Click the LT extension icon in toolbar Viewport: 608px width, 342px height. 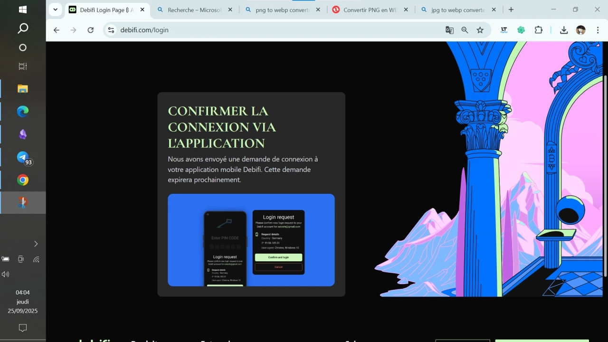click(x=504, y=30)
